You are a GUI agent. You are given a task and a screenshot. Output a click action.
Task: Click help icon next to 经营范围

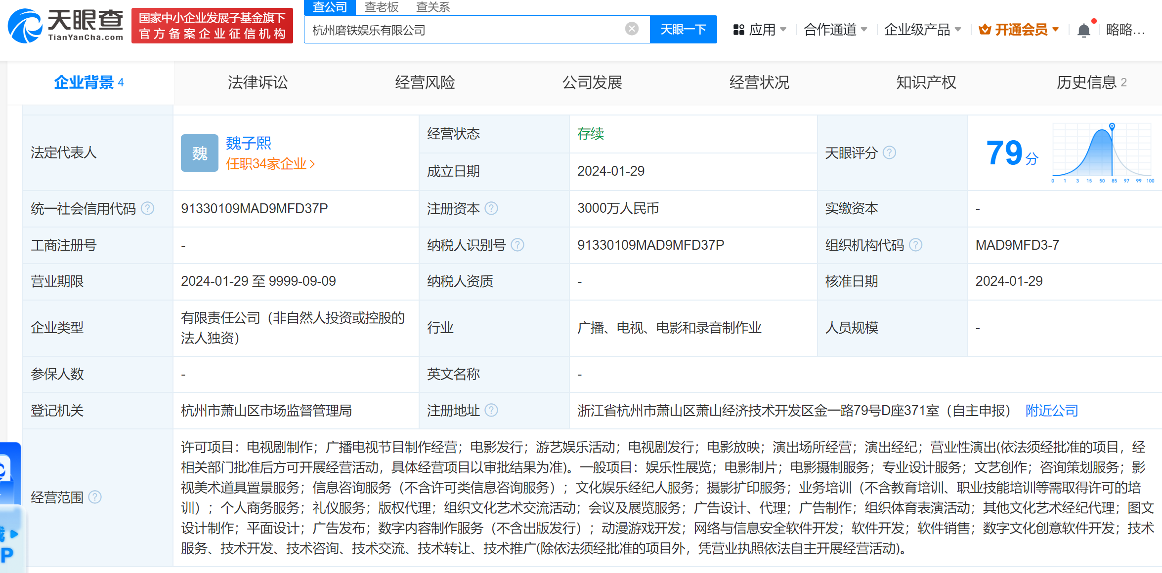point(95,497)
